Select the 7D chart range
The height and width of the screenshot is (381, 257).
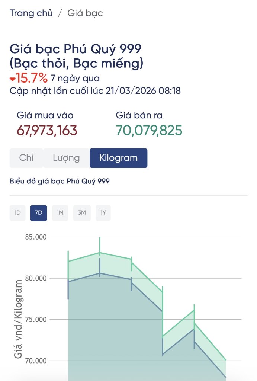click(x=39, y=213)
